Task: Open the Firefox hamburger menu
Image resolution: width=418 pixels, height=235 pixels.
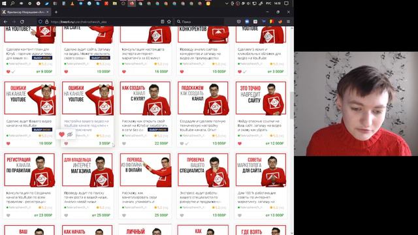Action: tap(289, 22)
